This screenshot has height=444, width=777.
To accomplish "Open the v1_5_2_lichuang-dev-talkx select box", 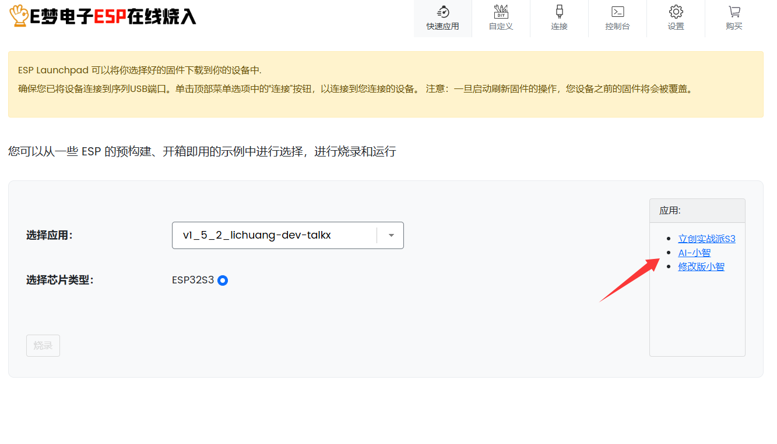I will [x=274, y=235].
